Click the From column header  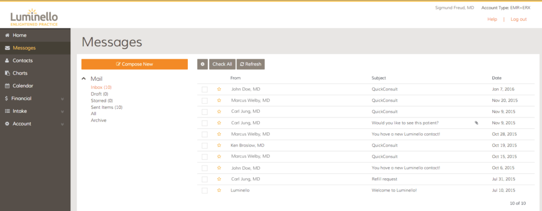coord(236,78)
